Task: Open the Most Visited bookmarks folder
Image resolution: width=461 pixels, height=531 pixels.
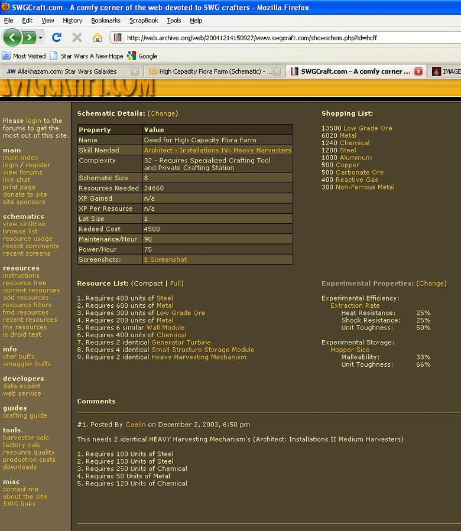Action: click(x=24, y=56)
